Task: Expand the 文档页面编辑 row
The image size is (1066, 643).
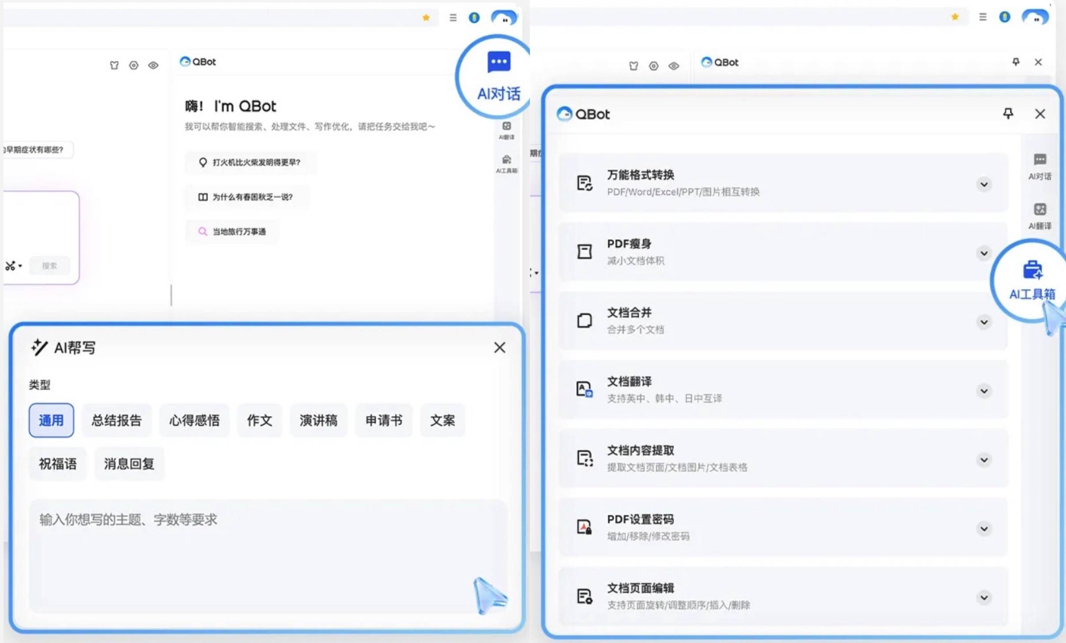Action: 984,598
